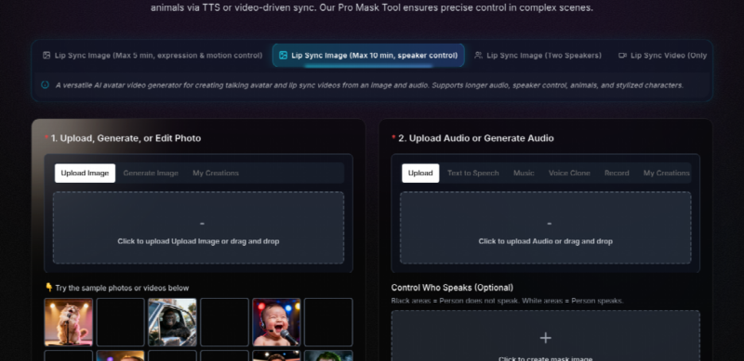Image resolution: width=744 pixels, height=361 pixels.
Task: Switch to Text to Speech audio tab
Action: coord(473,174)
